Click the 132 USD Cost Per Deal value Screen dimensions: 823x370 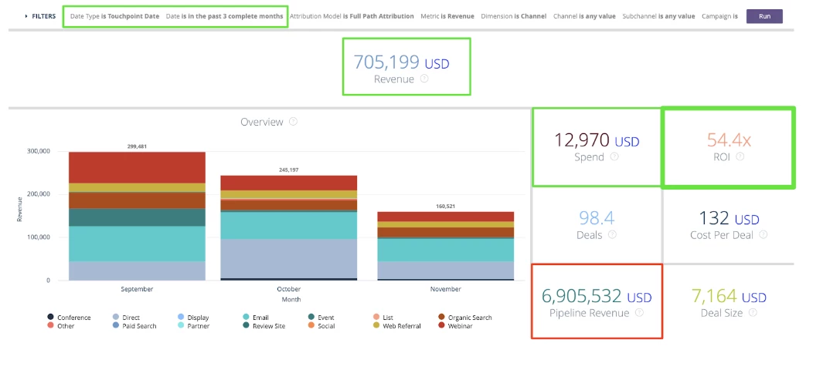729,217
